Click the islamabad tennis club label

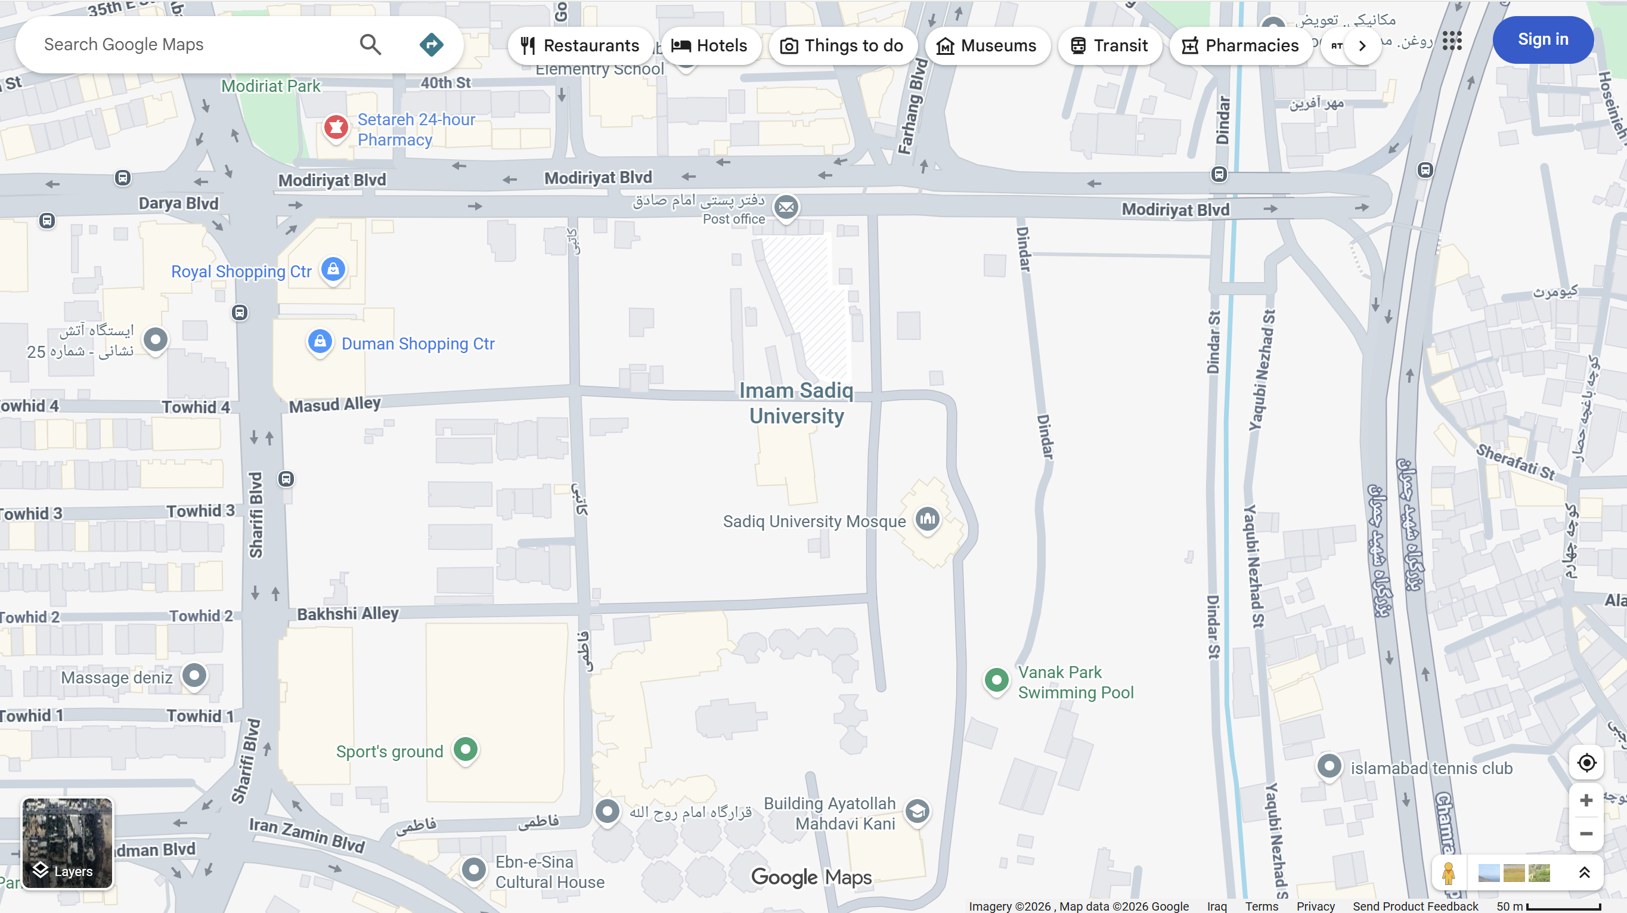click(x=1431, y=768)
